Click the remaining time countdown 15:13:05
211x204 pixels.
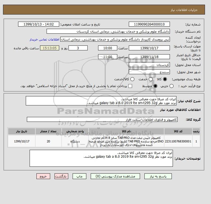coord(50,48)
